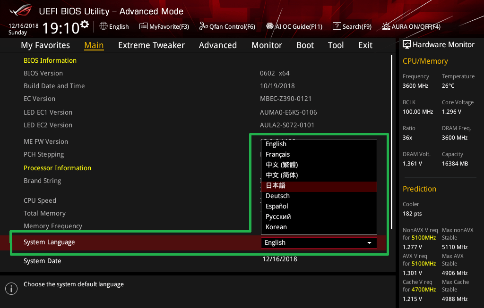Open the Advanced tab
This screenshot has width=484, height=308.
tap(217, 45)
